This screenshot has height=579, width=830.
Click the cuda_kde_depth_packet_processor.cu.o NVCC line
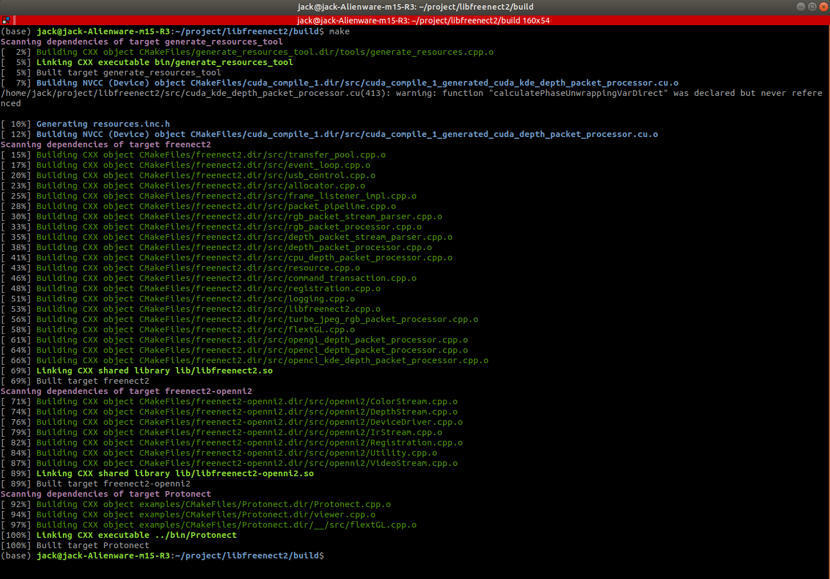click(340, 83)
